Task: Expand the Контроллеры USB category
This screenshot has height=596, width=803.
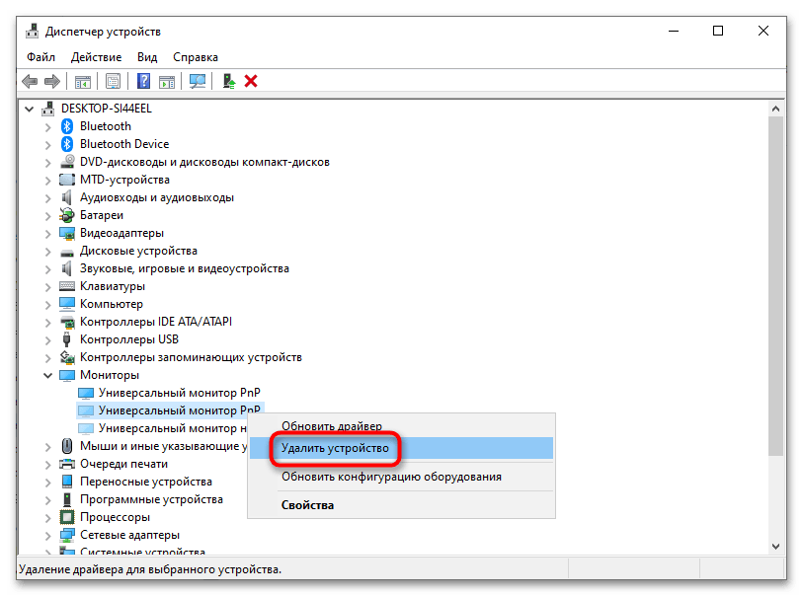Action: pos(47,339)
